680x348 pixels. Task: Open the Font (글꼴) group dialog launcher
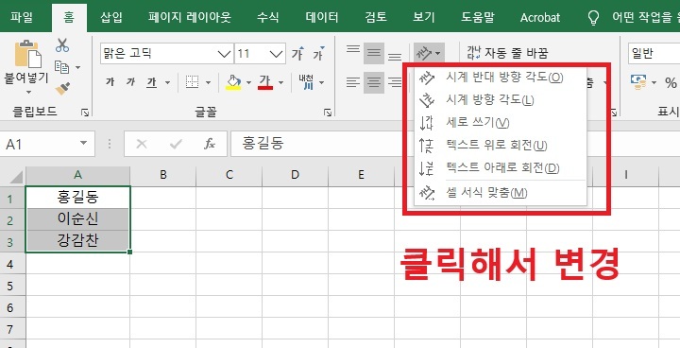[328, 113]
